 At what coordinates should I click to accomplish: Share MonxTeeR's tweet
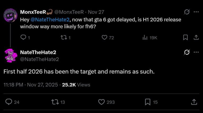click(196, 38)
